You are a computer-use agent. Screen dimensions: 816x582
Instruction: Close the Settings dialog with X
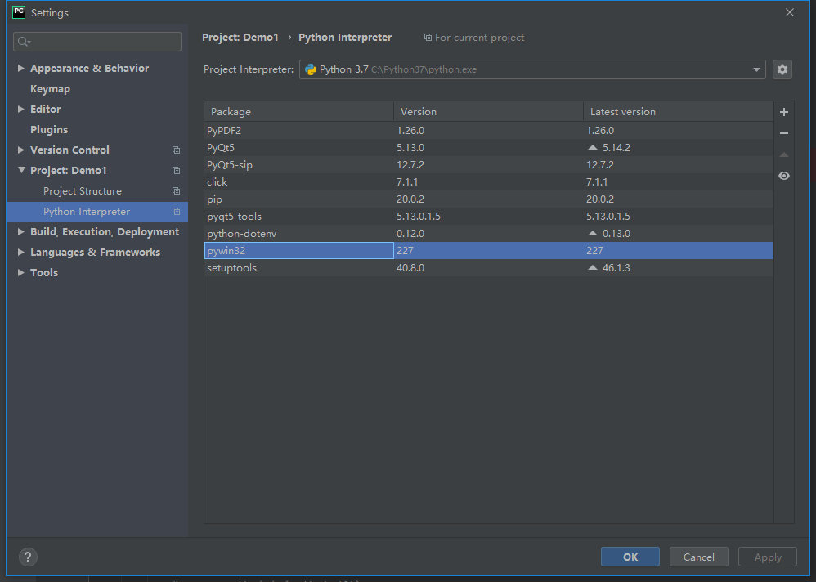pyautogui.click(x=790, y=12)
